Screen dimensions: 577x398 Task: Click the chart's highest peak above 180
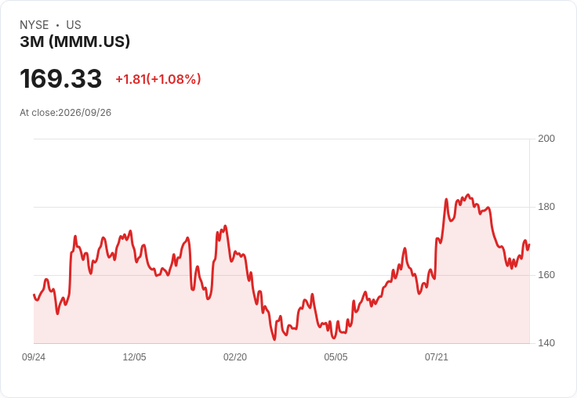[x=468, y=195]
